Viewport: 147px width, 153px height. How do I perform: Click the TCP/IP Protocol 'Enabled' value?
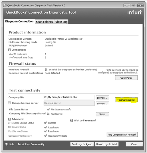(49, 45)
